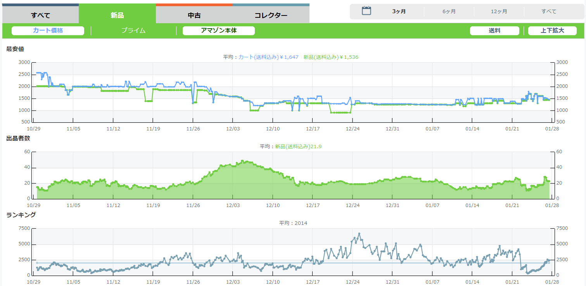Switch to the コレクター tab
The width and height of the screenshot is (586, 286).
271,15
